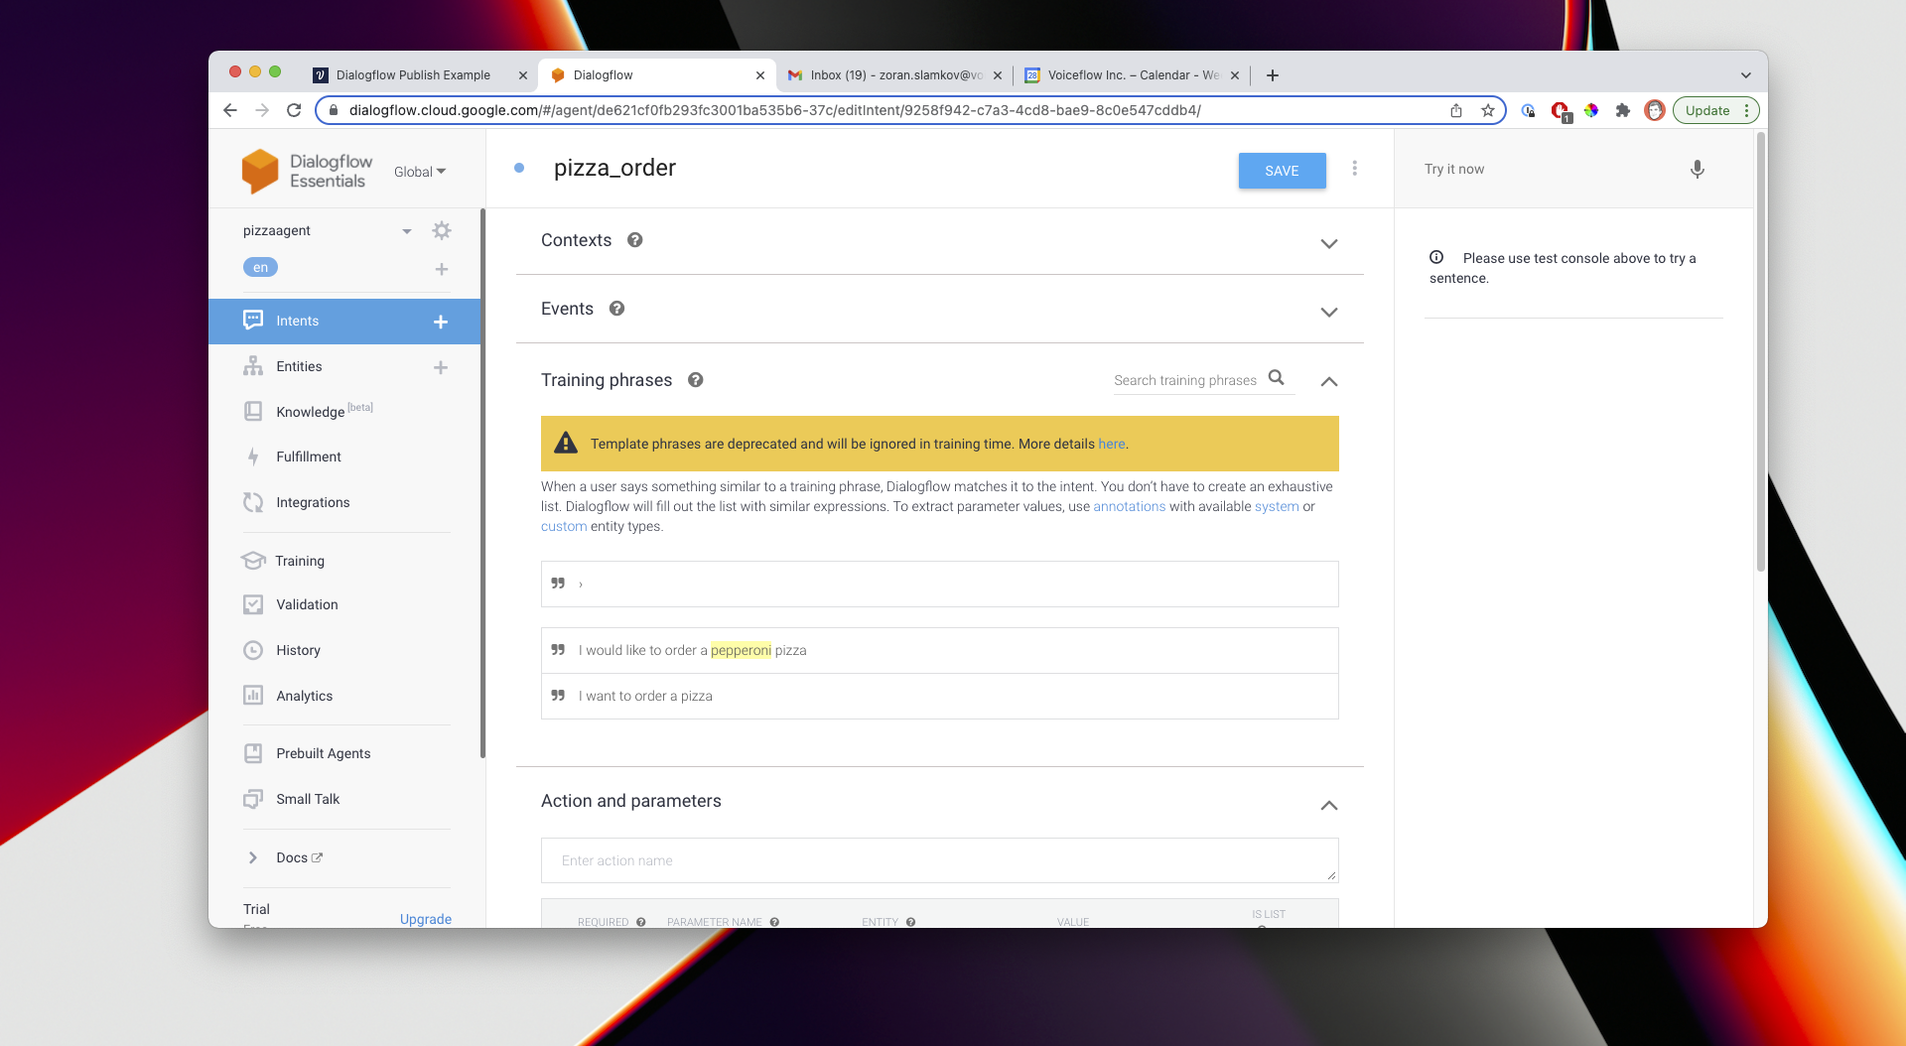Open the Chrome profile avatar
This screenshot has height=1046, width=1906.
pyautogui.click(x=1654, y=110)
